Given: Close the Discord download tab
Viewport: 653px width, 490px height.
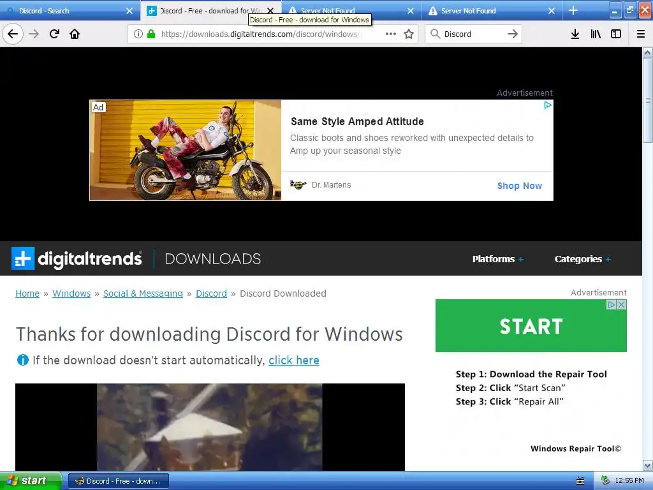Looking at the screenshot, I should point(270,11).
